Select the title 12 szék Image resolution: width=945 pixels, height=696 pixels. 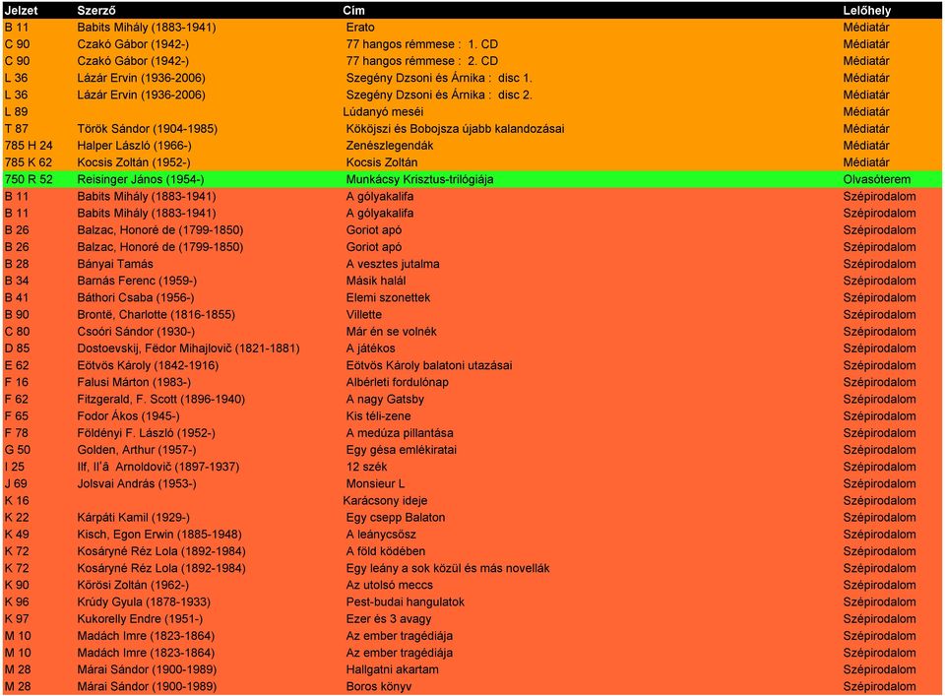[366, 466]
